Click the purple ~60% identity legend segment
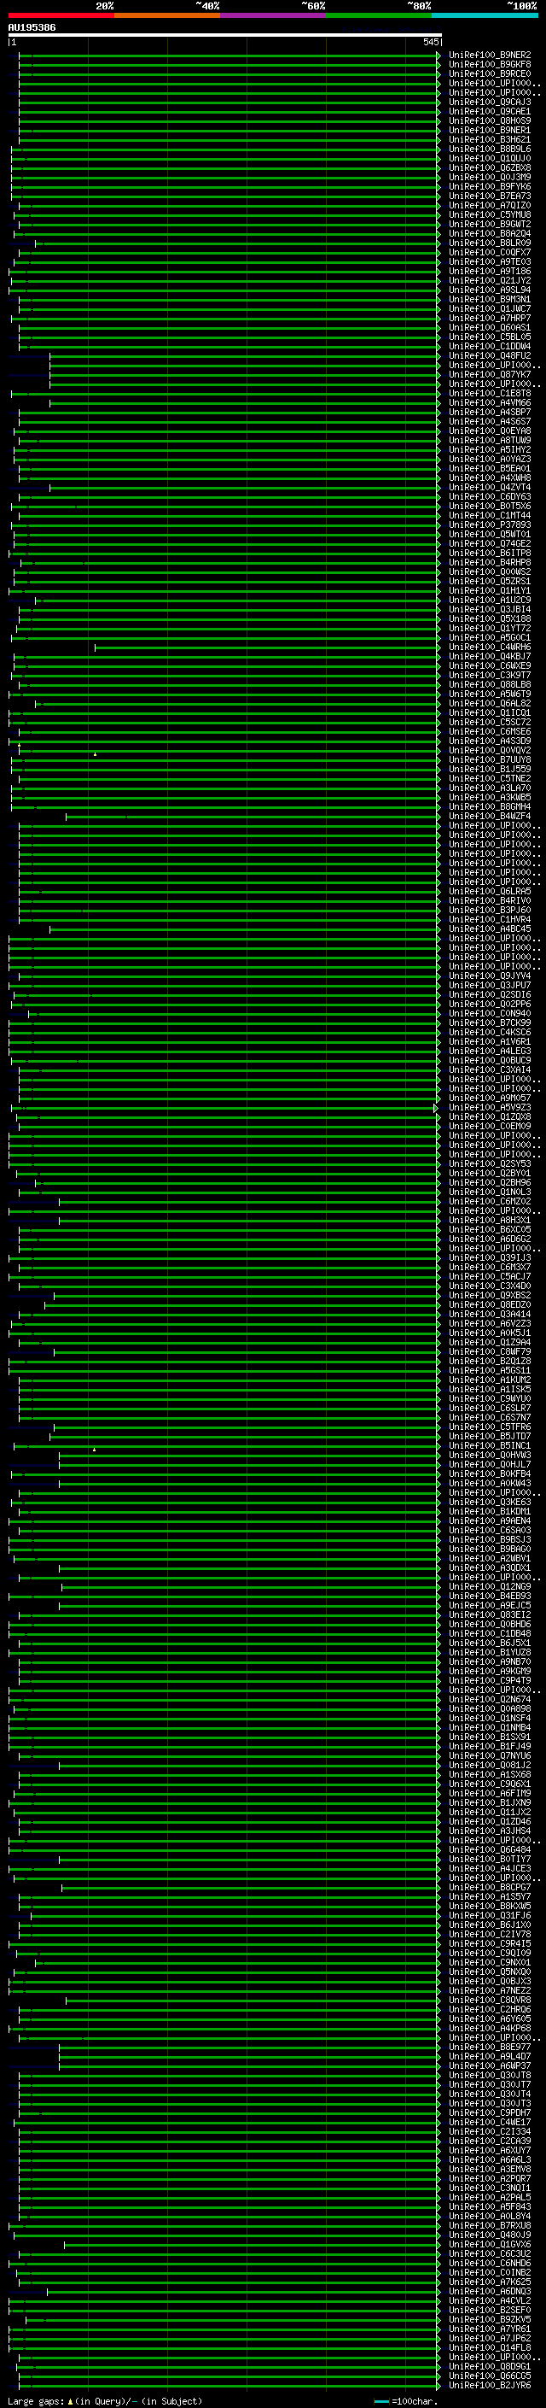 coord(272,15)
